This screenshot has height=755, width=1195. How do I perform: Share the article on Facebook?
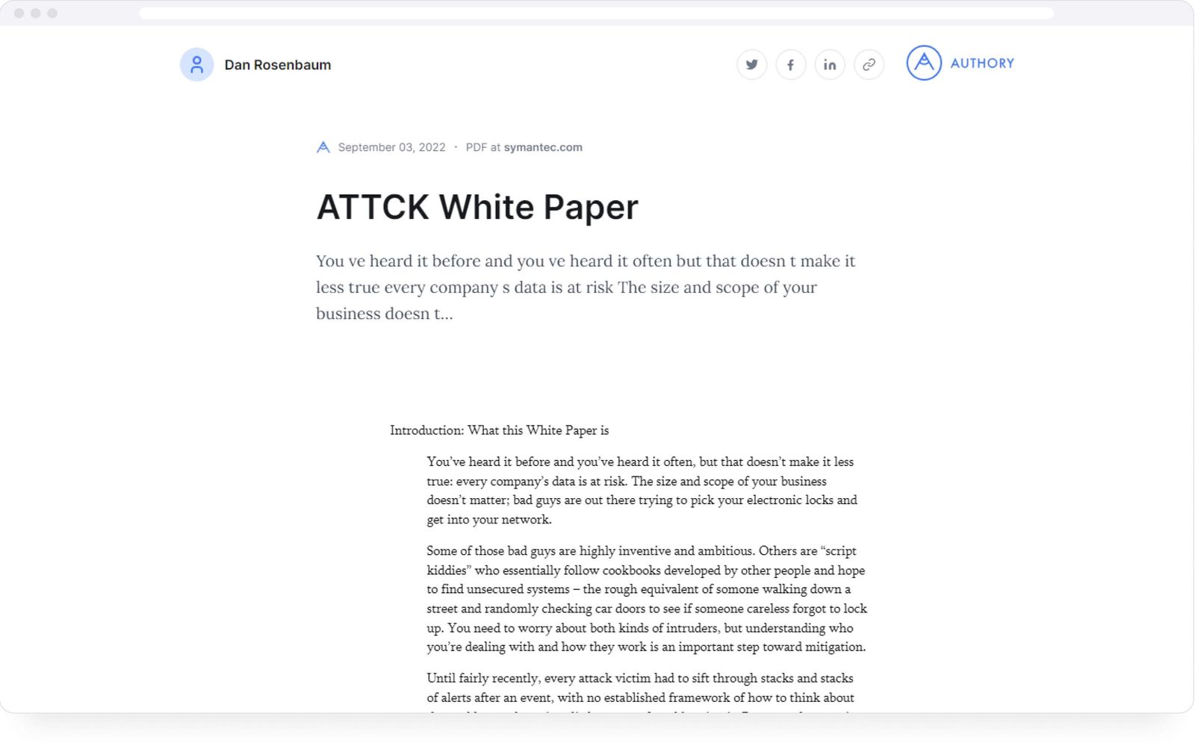(790, 64)
